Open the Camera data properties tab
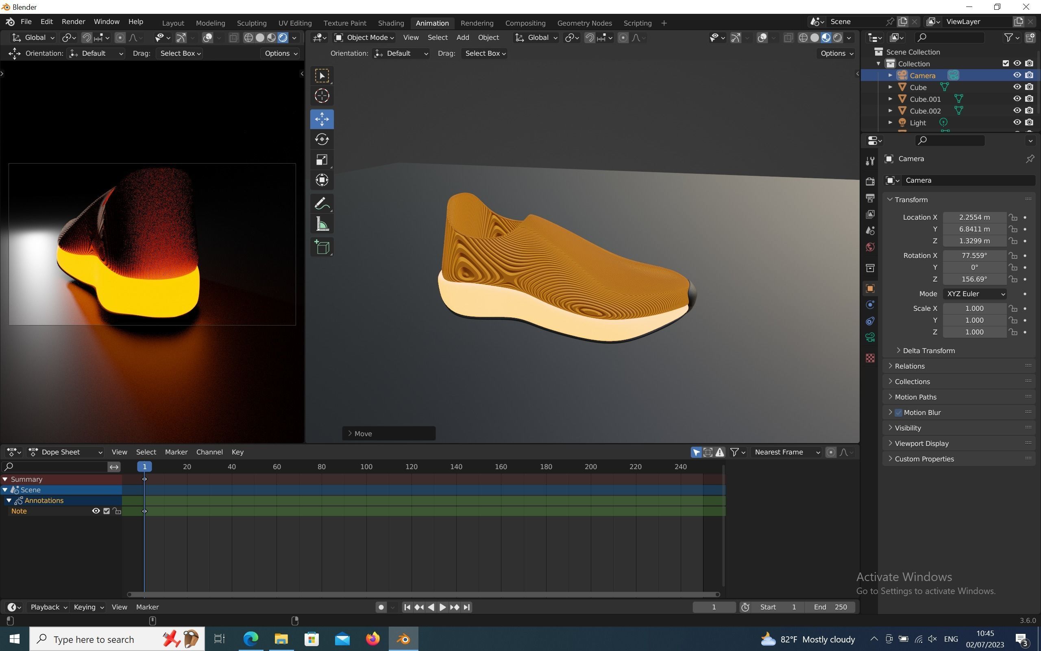1041x651 pixels. point(870,338)
